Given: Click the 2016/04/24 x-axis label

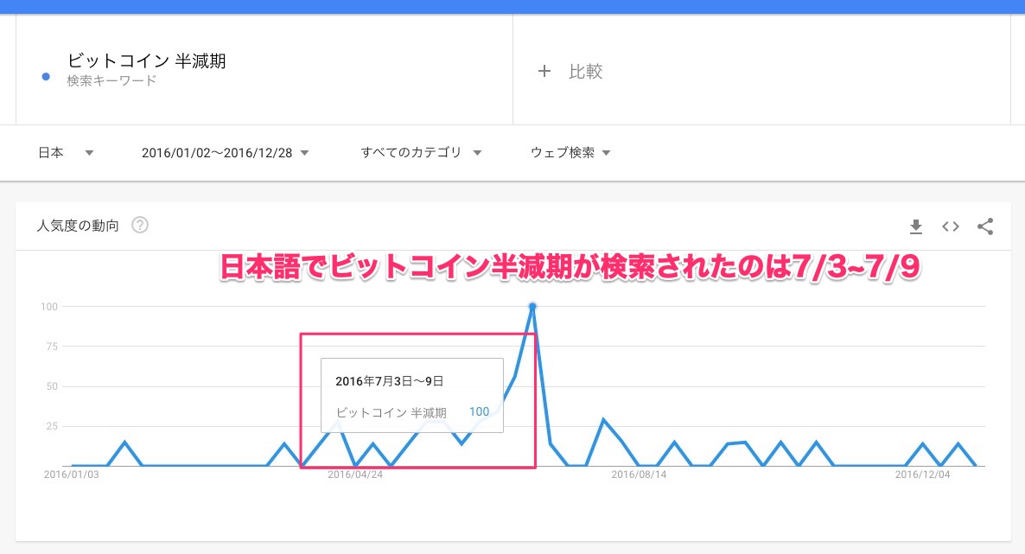Looking at the screenshot, I should (357, 474).
